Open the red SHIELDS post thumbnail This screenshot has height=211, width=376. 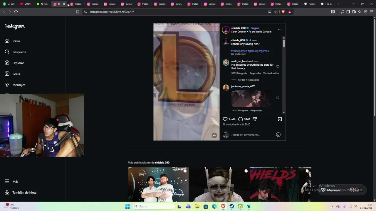tap(280, 185)
